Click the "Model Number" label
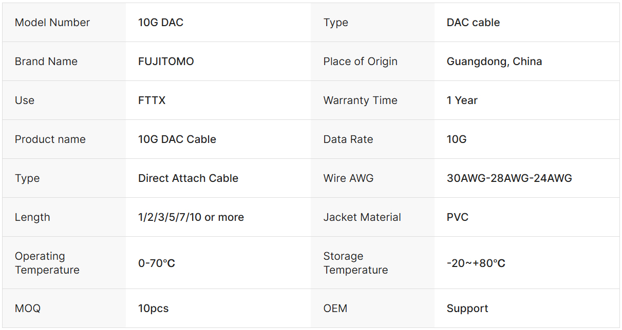Viewport: 622px width, 330px height. coord(52,23)
